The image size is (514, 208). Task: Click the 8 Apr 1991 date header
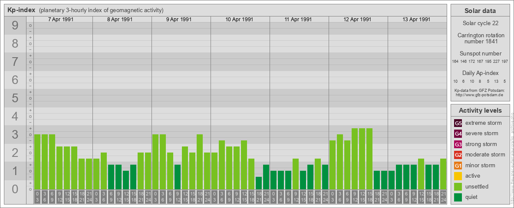(120, 19)
